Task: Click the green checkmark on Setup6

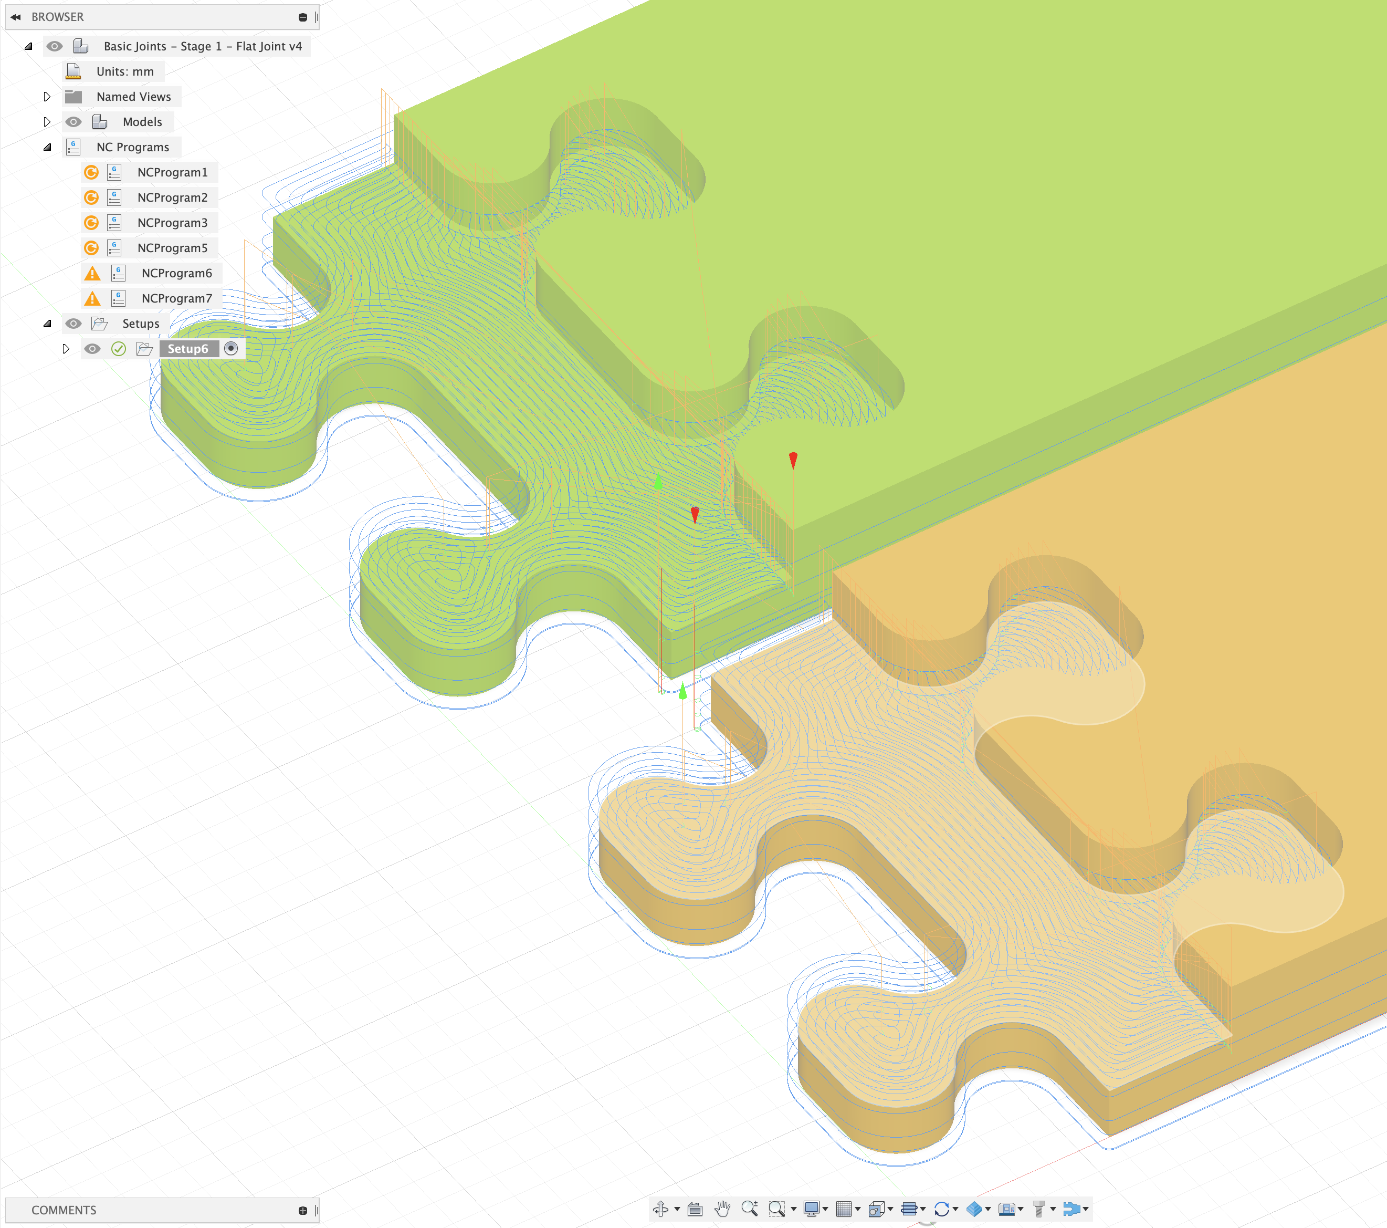Action: [x=119, y=349]
